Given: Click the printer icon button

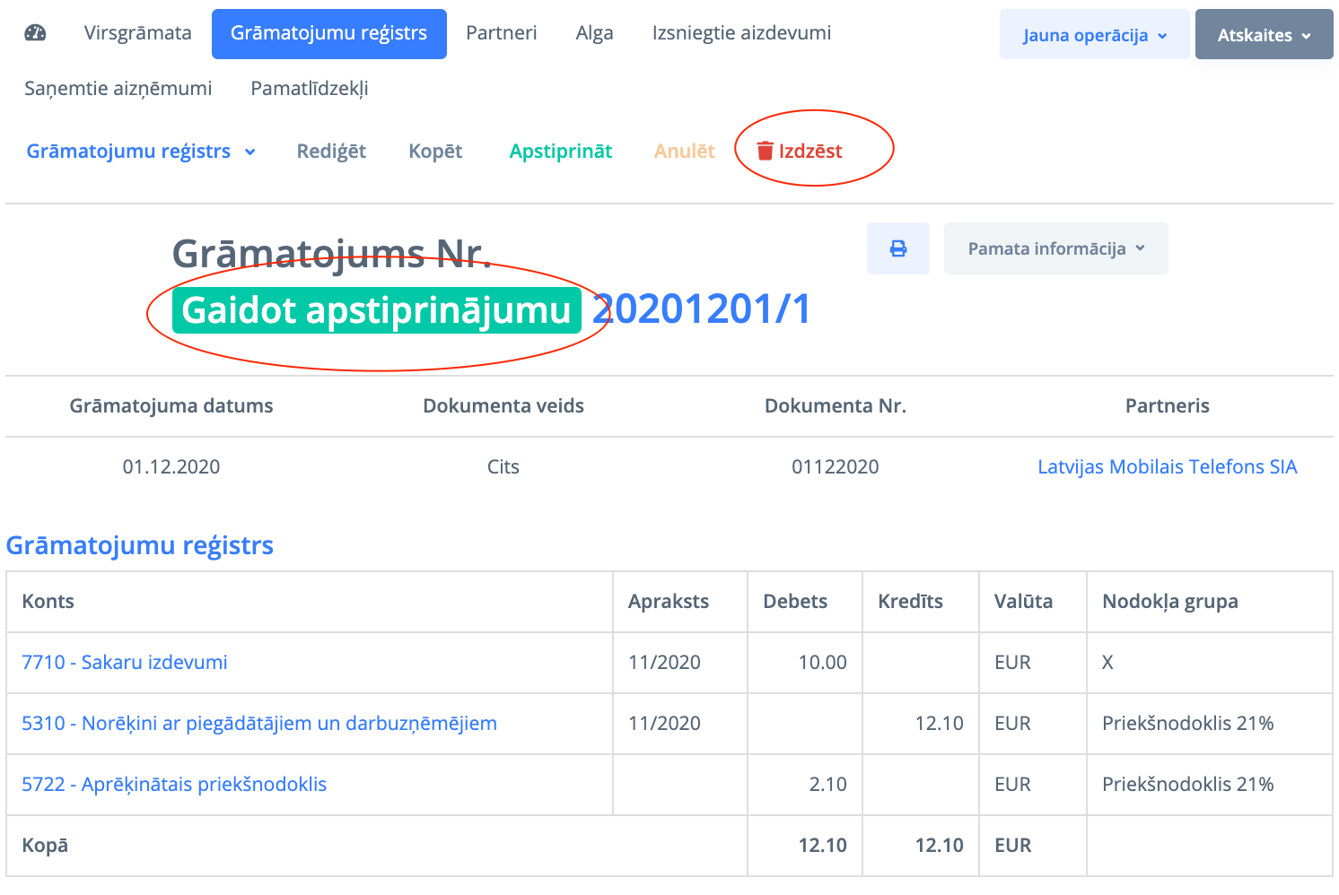Looking at the screenshot, I should pos(897,248).
